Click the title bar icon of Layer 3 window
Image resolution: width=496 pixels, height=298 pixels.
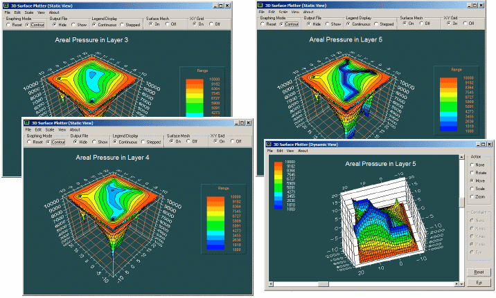[x=6, y=6]
